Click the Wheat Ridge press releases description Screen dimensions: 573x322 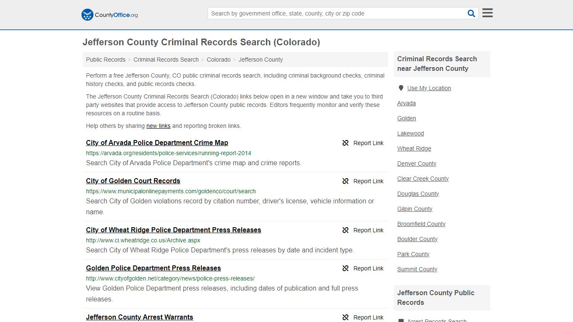220,250
